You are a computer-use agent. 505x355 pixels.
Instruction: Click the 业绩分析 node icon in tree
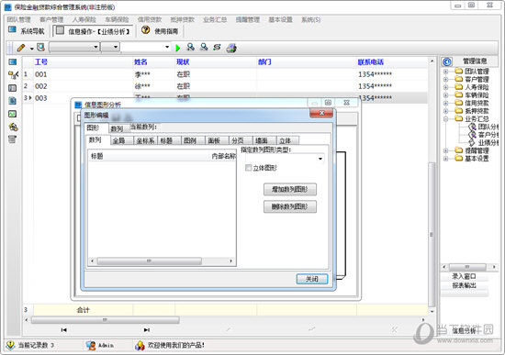[x=473, y=142]
